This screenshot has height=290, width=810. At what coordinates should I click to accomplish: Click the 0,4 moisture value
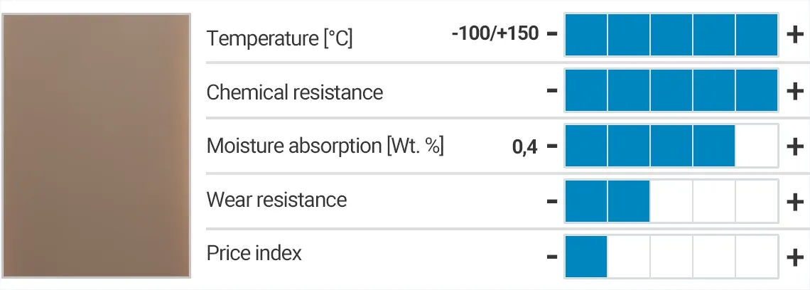(524, 147)
